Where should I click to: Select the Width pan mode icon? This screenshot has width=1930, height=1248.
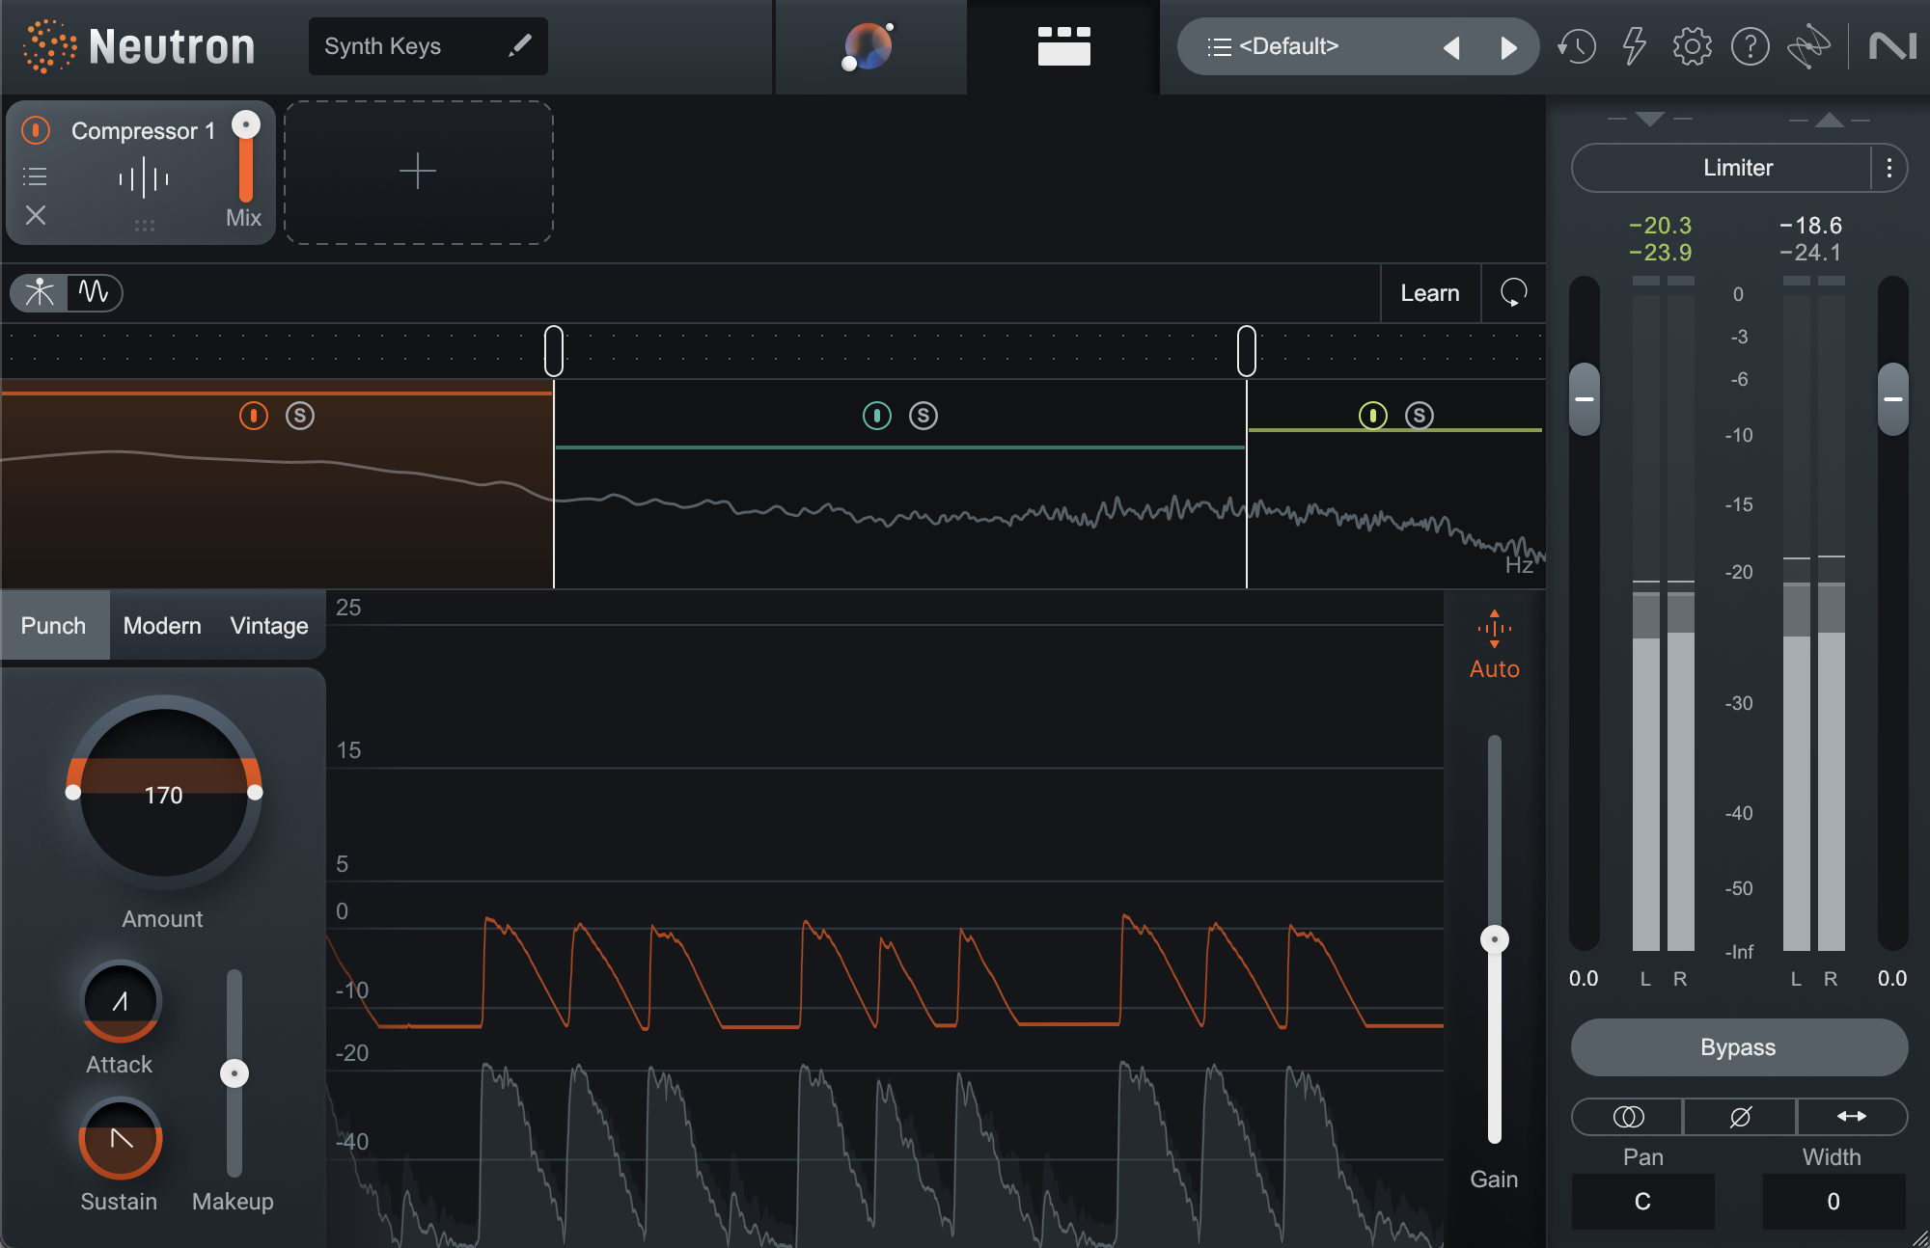[x=1852, y=1117]
